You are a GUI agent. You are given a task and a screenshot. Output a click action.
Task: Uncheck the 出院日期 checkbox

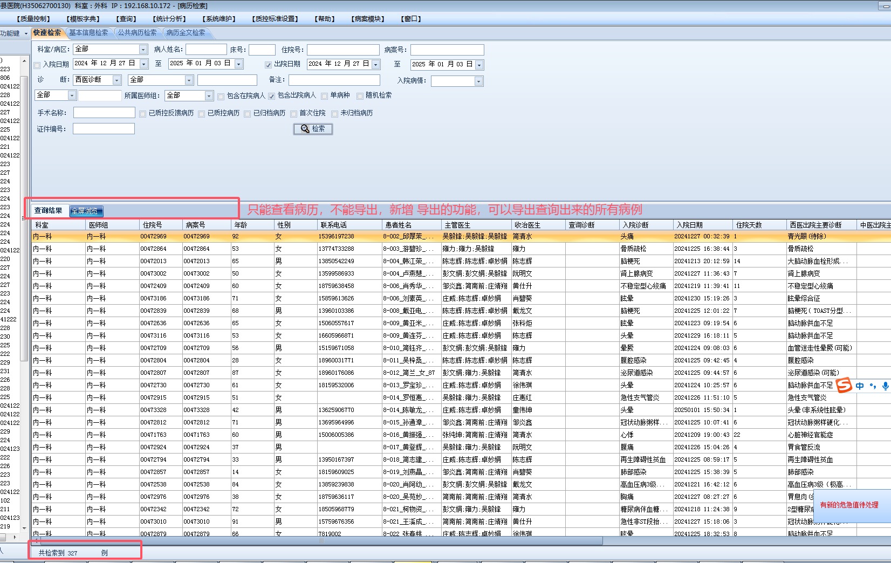point(268,65)
